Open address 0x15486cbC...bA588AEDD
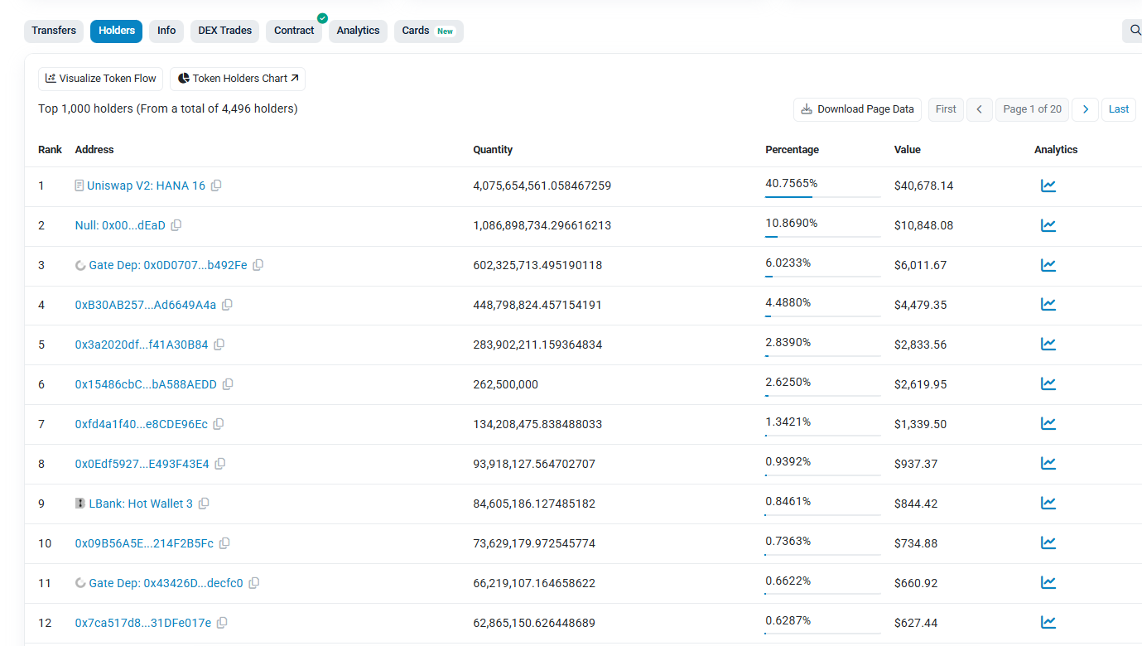Screen dimensions: 1142x646 point(146,384)
